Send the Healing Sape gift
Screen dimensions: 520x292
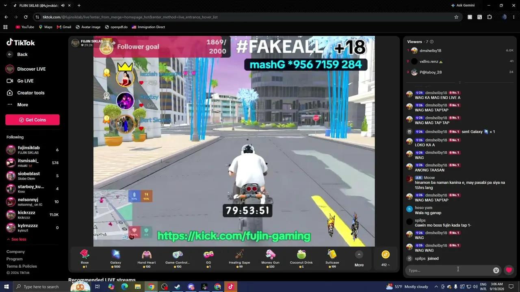pos(239,258)
